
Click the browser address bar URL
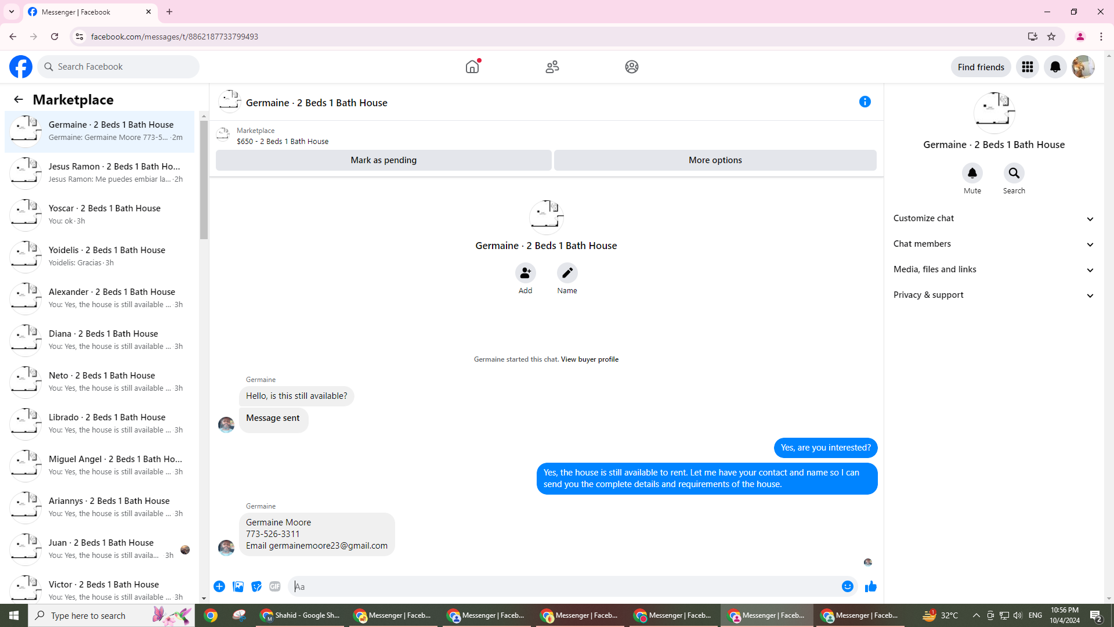(175, 37)
